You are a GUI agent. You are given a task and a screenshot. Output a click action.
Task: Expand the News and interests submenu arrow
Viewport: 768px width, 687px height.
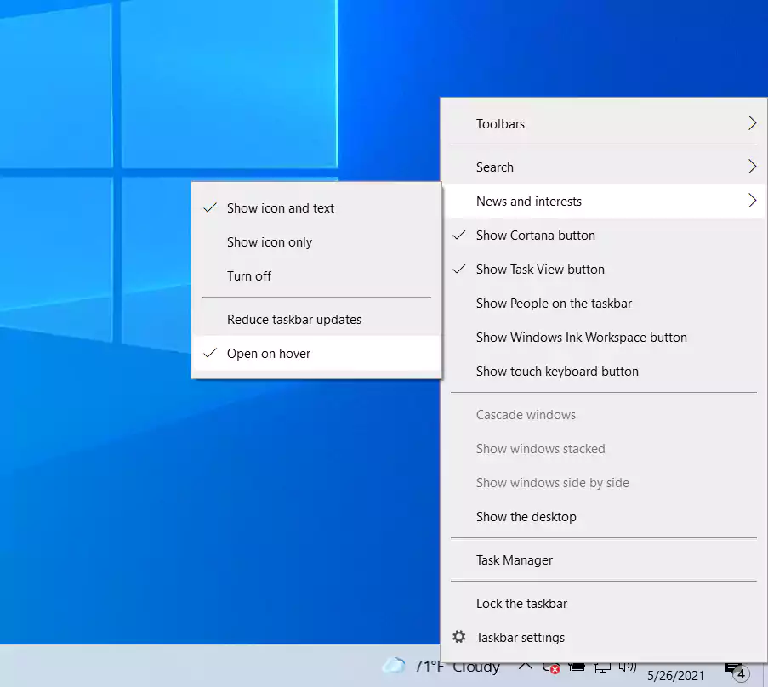(753, 201)
